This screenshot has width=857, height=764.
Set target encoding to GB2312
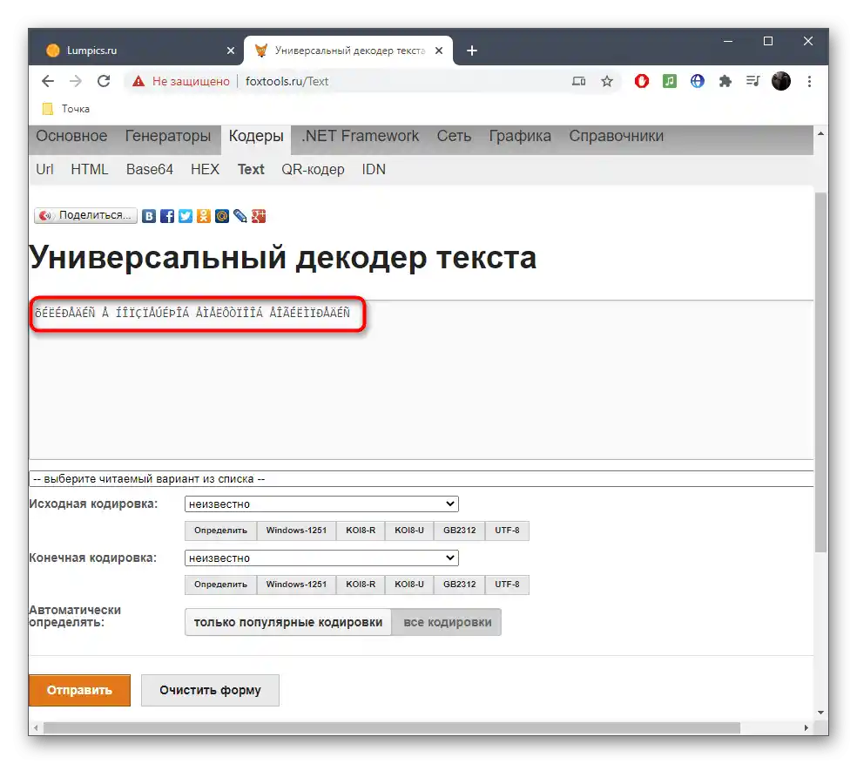(460, 585)
